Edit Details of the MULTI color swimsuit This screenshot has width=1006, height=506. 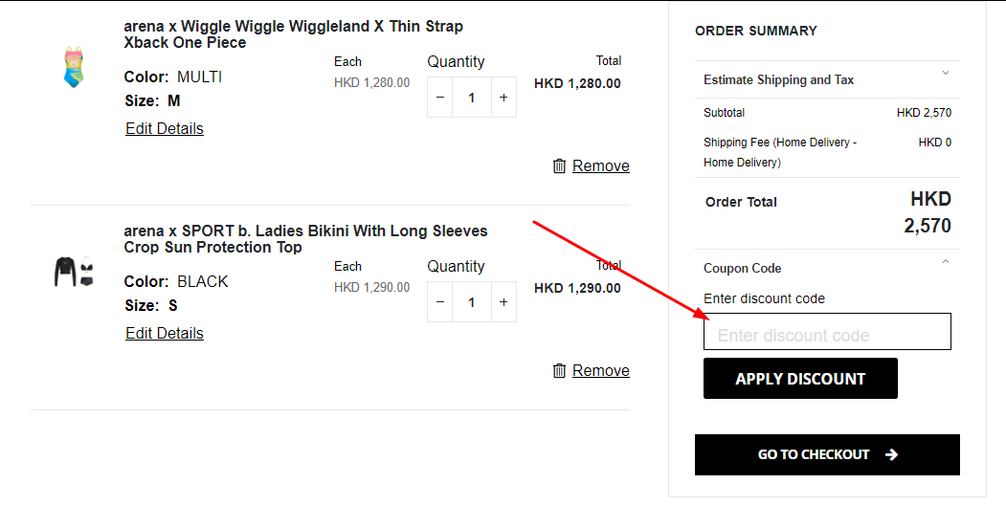[165, 128]
